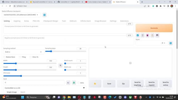Image resolution: width=178 pixels, height=100 pixels.
Task: Click the floppy disk save-style icon
Action: point(157,35)
